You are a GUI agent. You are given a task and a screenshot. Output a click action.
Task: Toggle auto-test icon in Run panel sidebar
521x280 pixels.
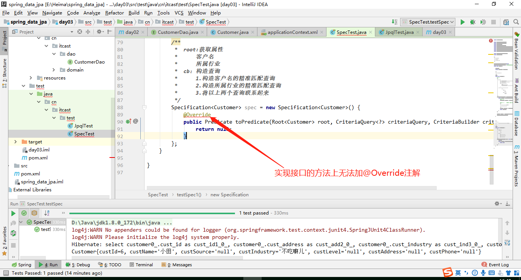tap(13, 233)
